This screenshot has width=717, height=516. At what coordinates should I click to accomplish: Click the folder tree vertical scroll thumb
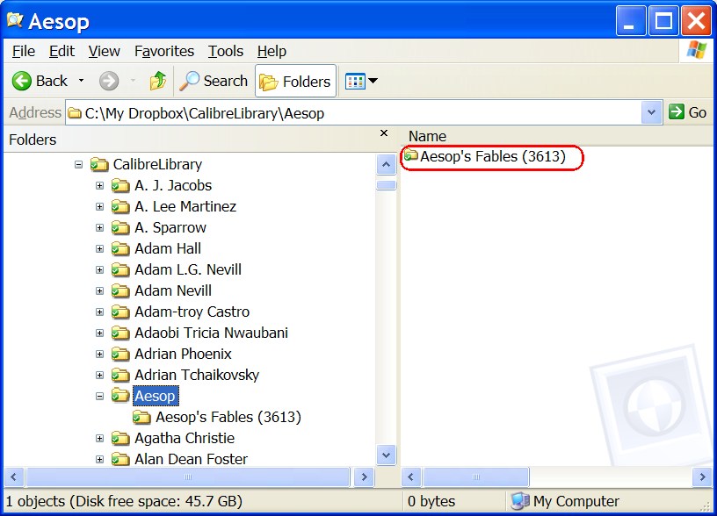coord(387,185)
